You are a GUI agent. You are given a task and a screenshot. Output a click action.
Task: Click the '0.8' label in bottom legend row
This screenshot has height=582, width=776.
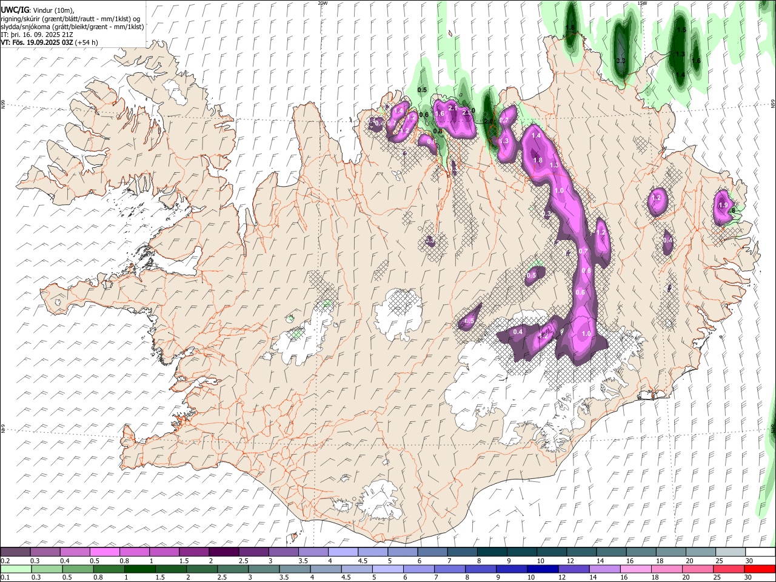[99, 577]
